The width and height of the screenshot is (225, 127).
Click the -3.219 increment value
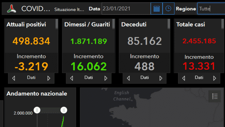click(31, 67)
